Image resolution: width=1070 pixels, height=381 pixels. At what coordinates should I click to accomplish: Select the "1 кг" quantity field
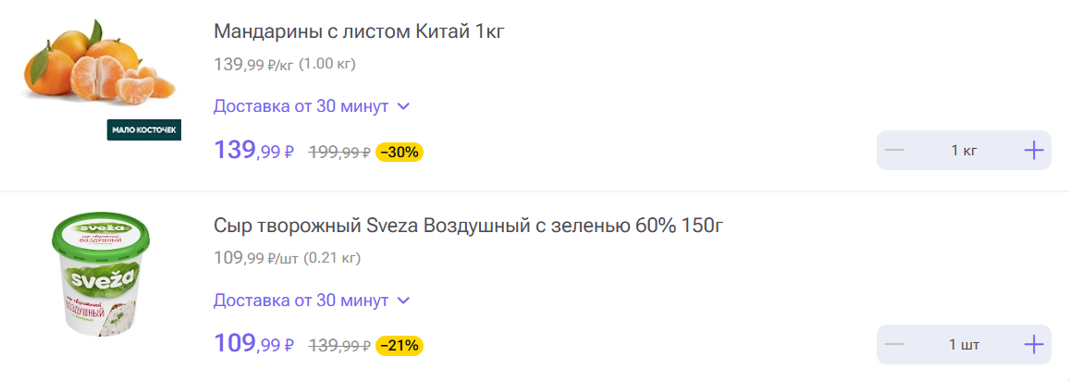(964, 151)
